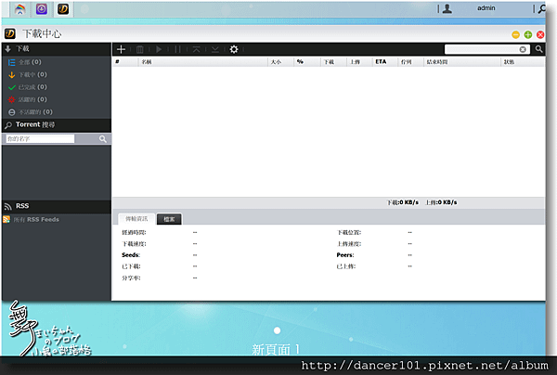557x375 pixels.
Task: Click magnifier icon beside toolbar search
Action: click(x=538, y=49)
